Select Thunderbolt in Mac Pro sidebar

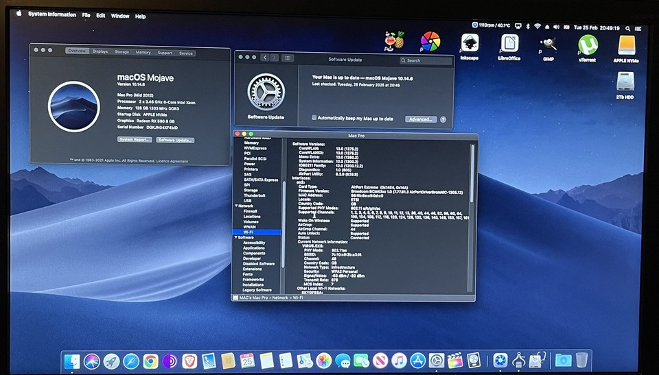pyautogui.click(x=254, y=195)
